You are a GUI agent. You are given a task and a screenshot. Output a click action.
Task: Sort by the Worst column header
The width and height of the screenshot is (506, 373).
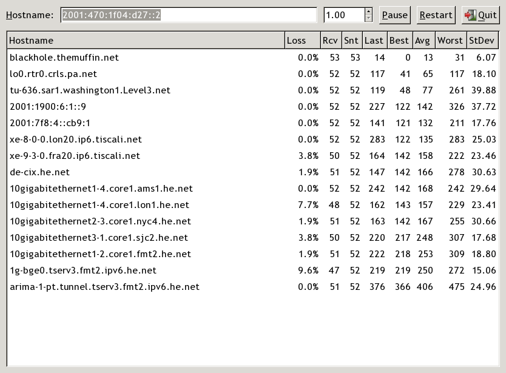tap(451, 41)
